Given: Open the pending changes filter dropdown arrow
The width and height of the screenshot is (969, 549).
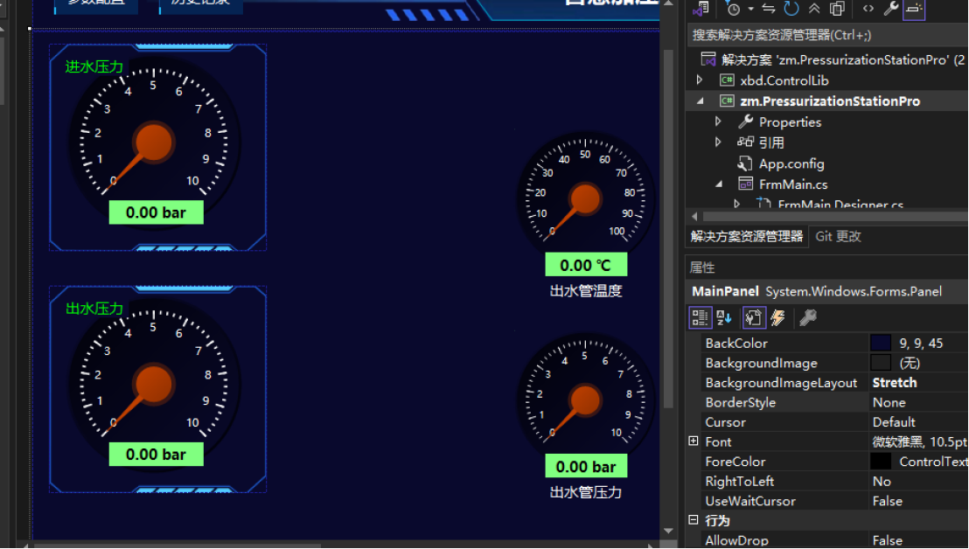Looking at the screenshot, I should (x=751, y=9).
